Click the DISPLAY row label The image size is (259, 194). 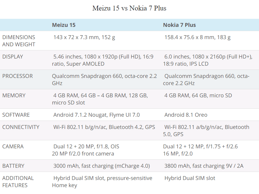[13, 57]
